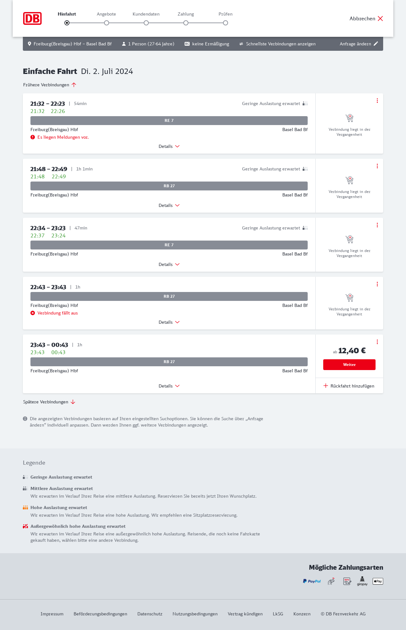
Task: Expand Details for the 21:32 RE 7 connection
Action: coord(169,146)
